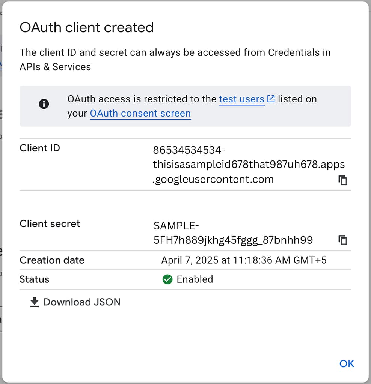The width and height of the screenshot is (371, 384).
Task: Click the external link icon beside test users
Action: point(271,98)
